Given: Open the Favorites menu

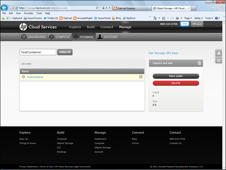Looking at the screenshot, I should pyautogui.click(x=29, y=13).
